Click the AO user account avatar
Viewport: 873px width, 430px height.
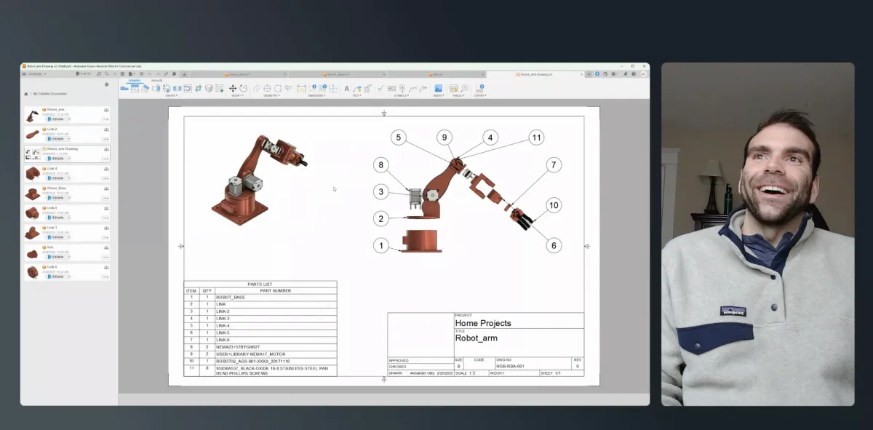pyautogui.click(x=643, y=74)
